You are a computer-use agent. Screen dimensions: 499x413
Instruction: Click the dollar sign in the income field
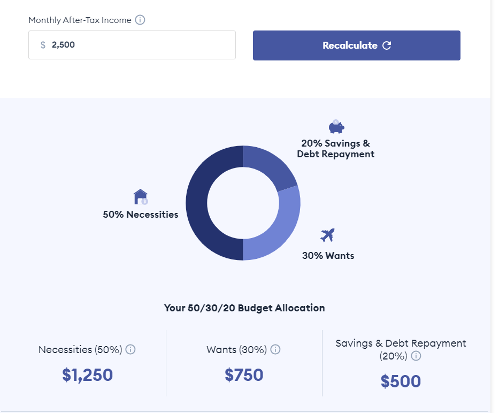(x=43, y=45)
